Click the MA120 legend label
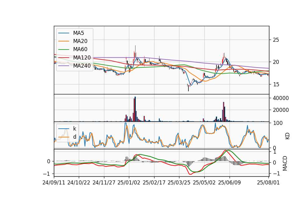This screenshot has height=215, width=299. [x=82, y=57]
